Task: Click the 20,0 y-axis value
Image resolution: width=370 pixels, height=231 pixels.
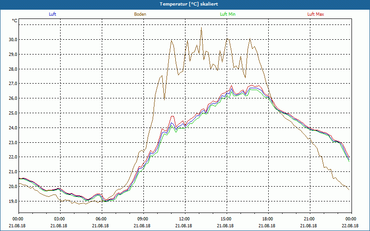Action: [x=13, y=187]
